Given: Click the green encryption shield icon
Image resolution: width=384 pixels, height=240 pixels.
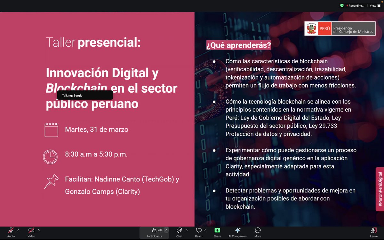Looking at the screenshot, I should 342,6.
